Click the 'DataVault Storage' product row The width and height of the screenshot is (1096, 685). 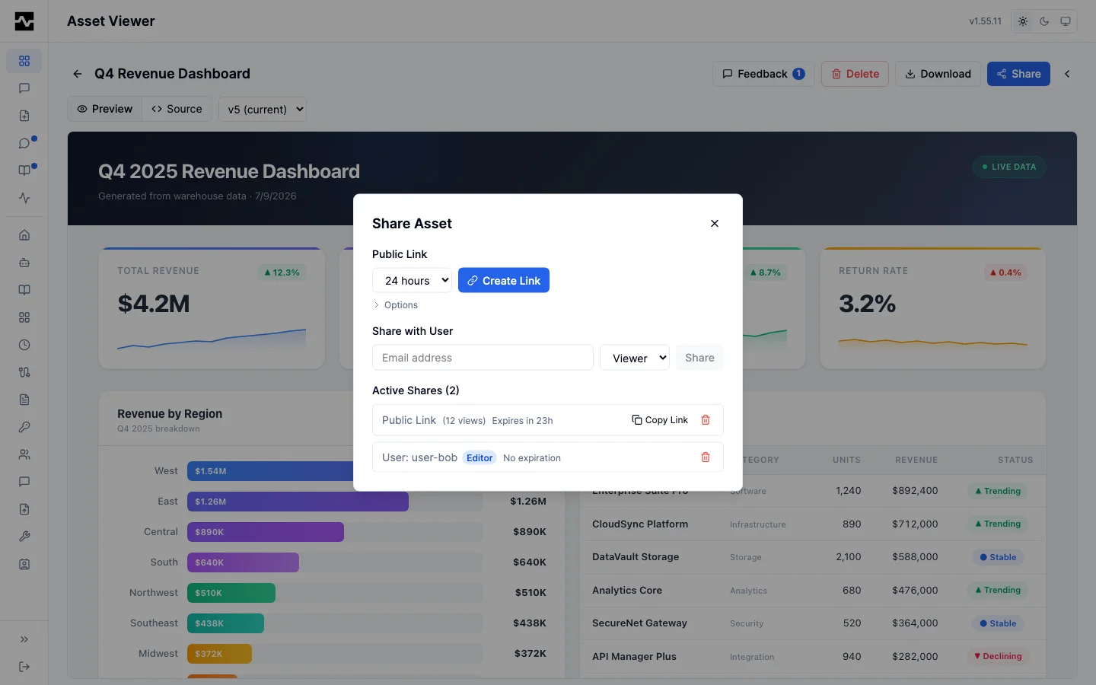(x=813, y=557)
